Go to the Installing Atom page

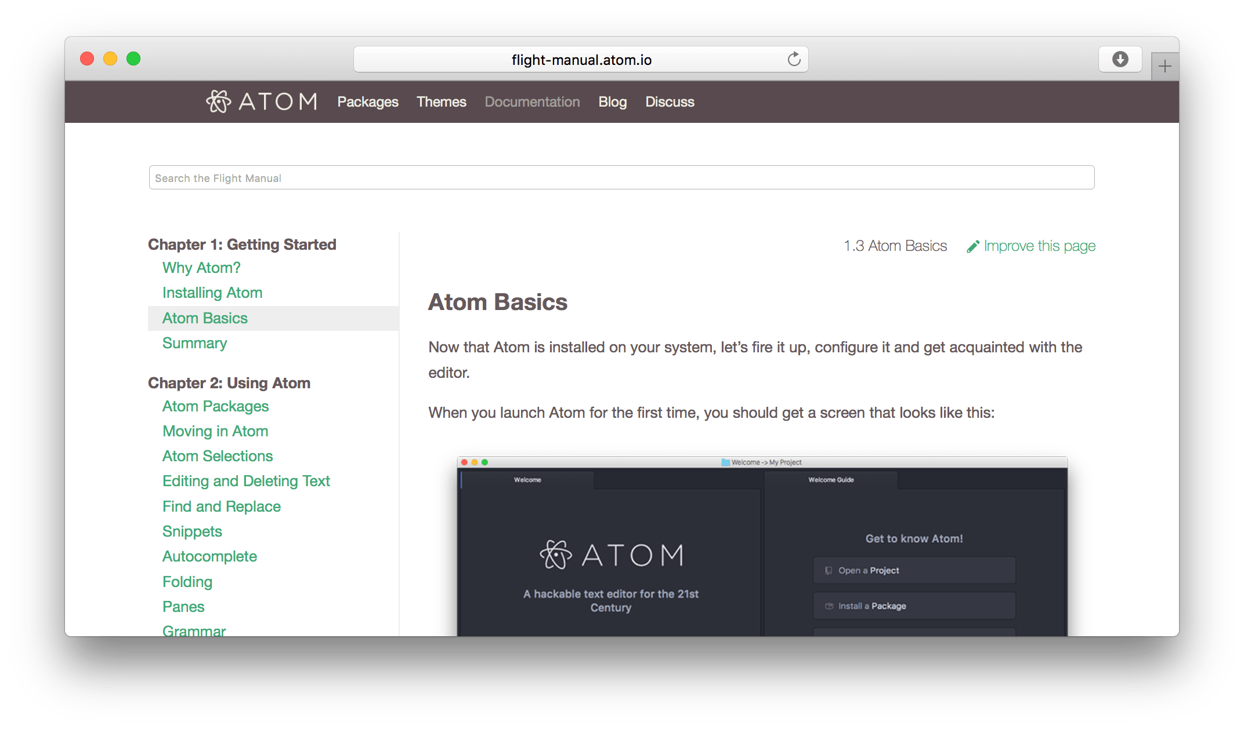[212, 293]
